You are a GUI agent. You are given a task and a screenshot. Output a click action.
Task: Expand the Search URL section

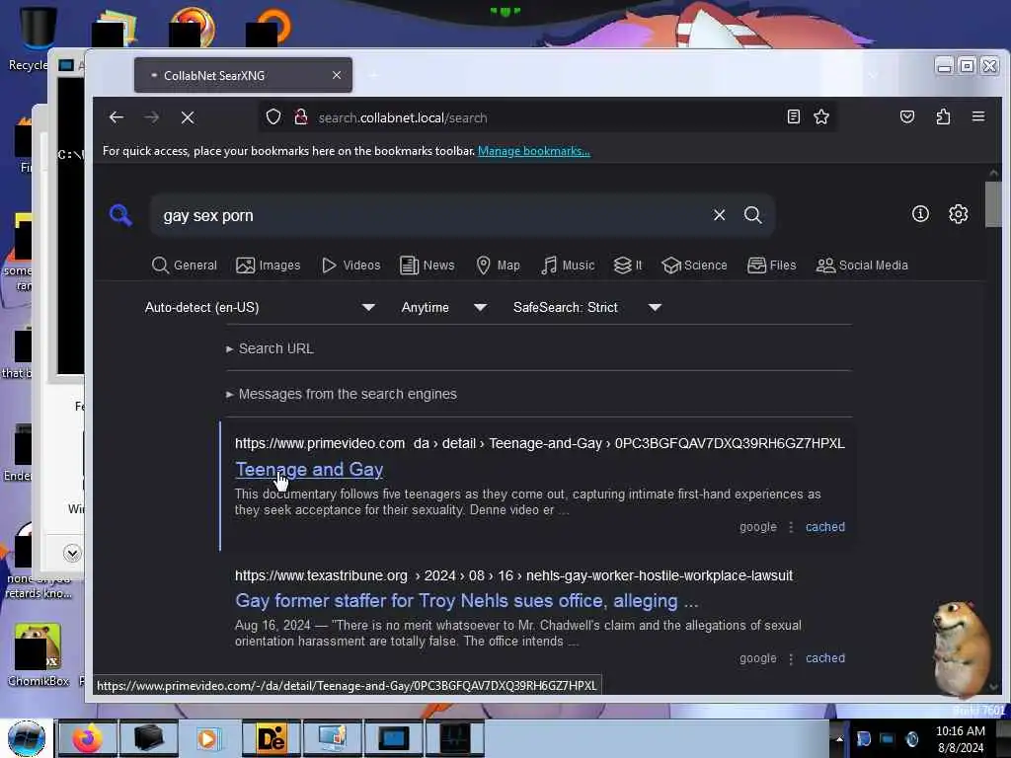point(270,348)
